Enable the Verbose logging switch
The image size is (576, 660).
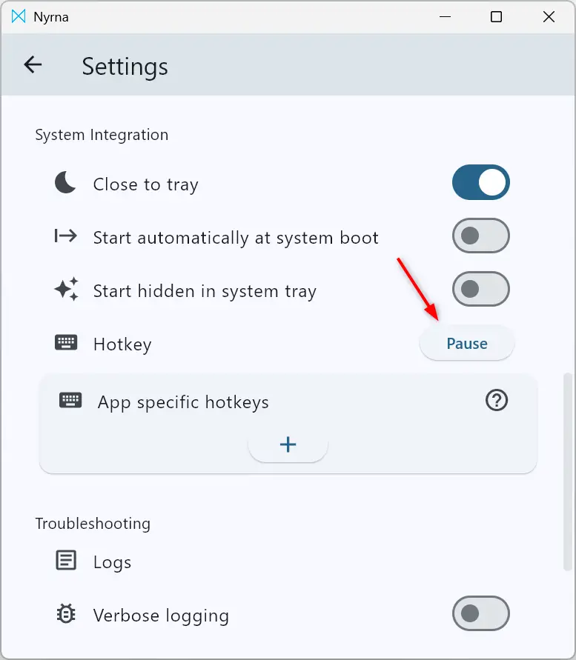[x=481, y=613]
